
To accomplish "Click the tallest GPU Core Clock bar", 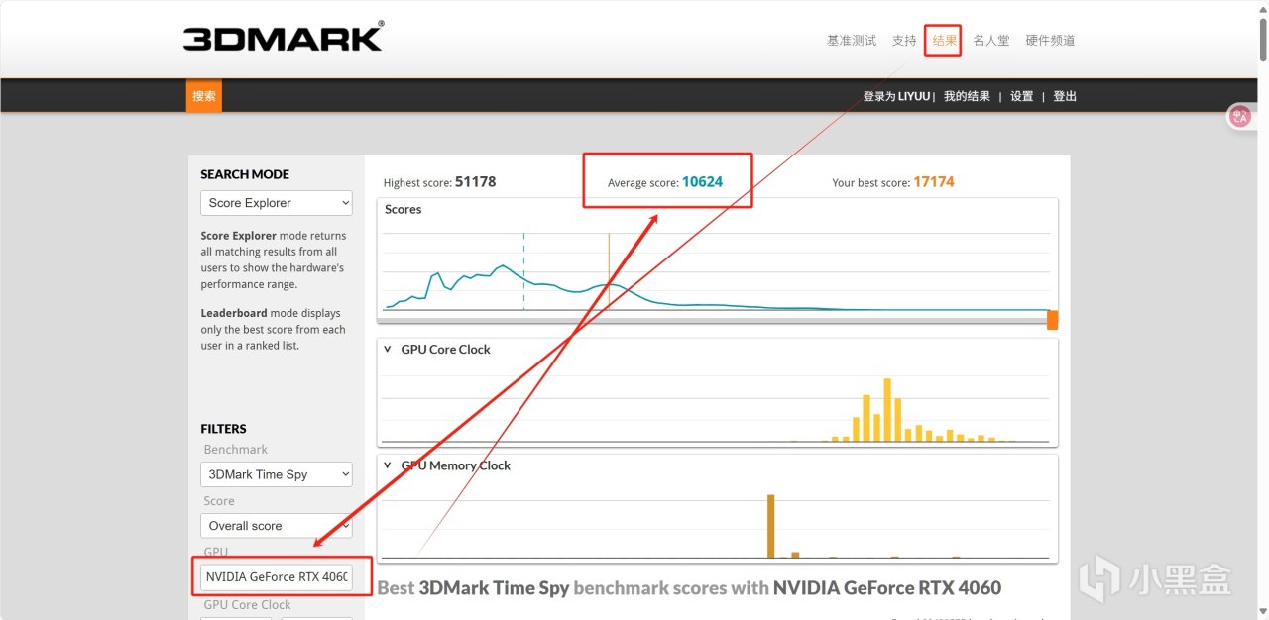I will tap(887, 410).
